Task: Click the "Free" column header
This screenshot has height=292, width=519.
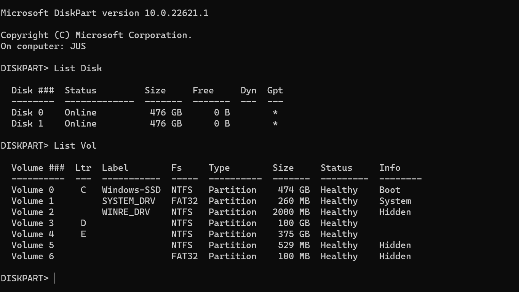Action: (203, 90)
